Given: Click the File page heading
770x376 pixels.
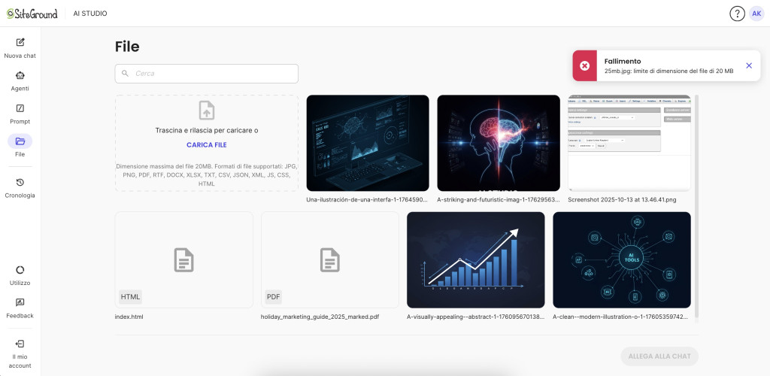Looking at the screenshot, I should 127,47.
